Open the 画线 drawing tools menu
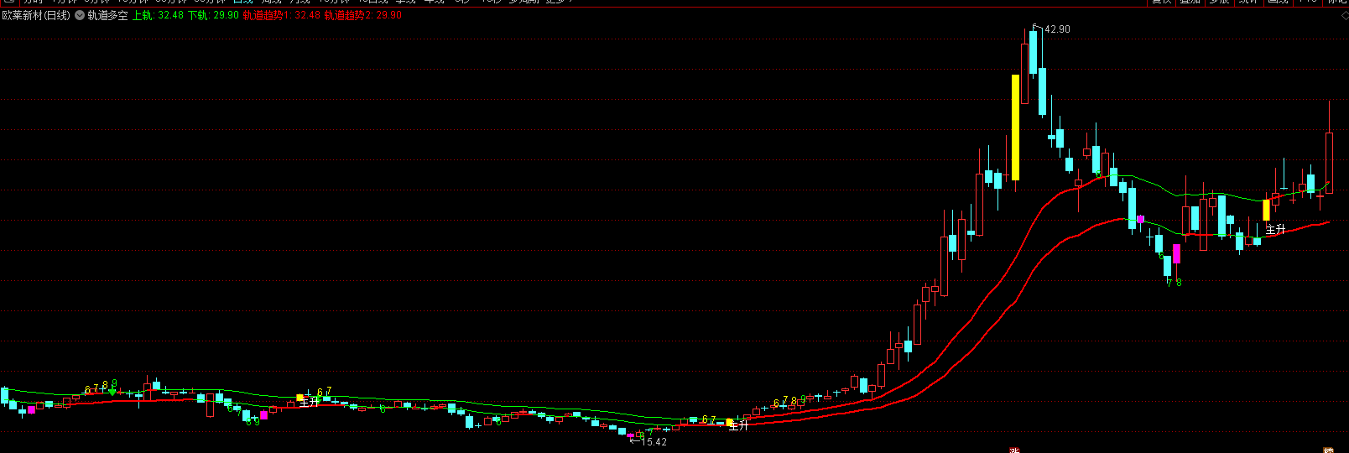The image size is (1349, 453). tap(1278, 2)
